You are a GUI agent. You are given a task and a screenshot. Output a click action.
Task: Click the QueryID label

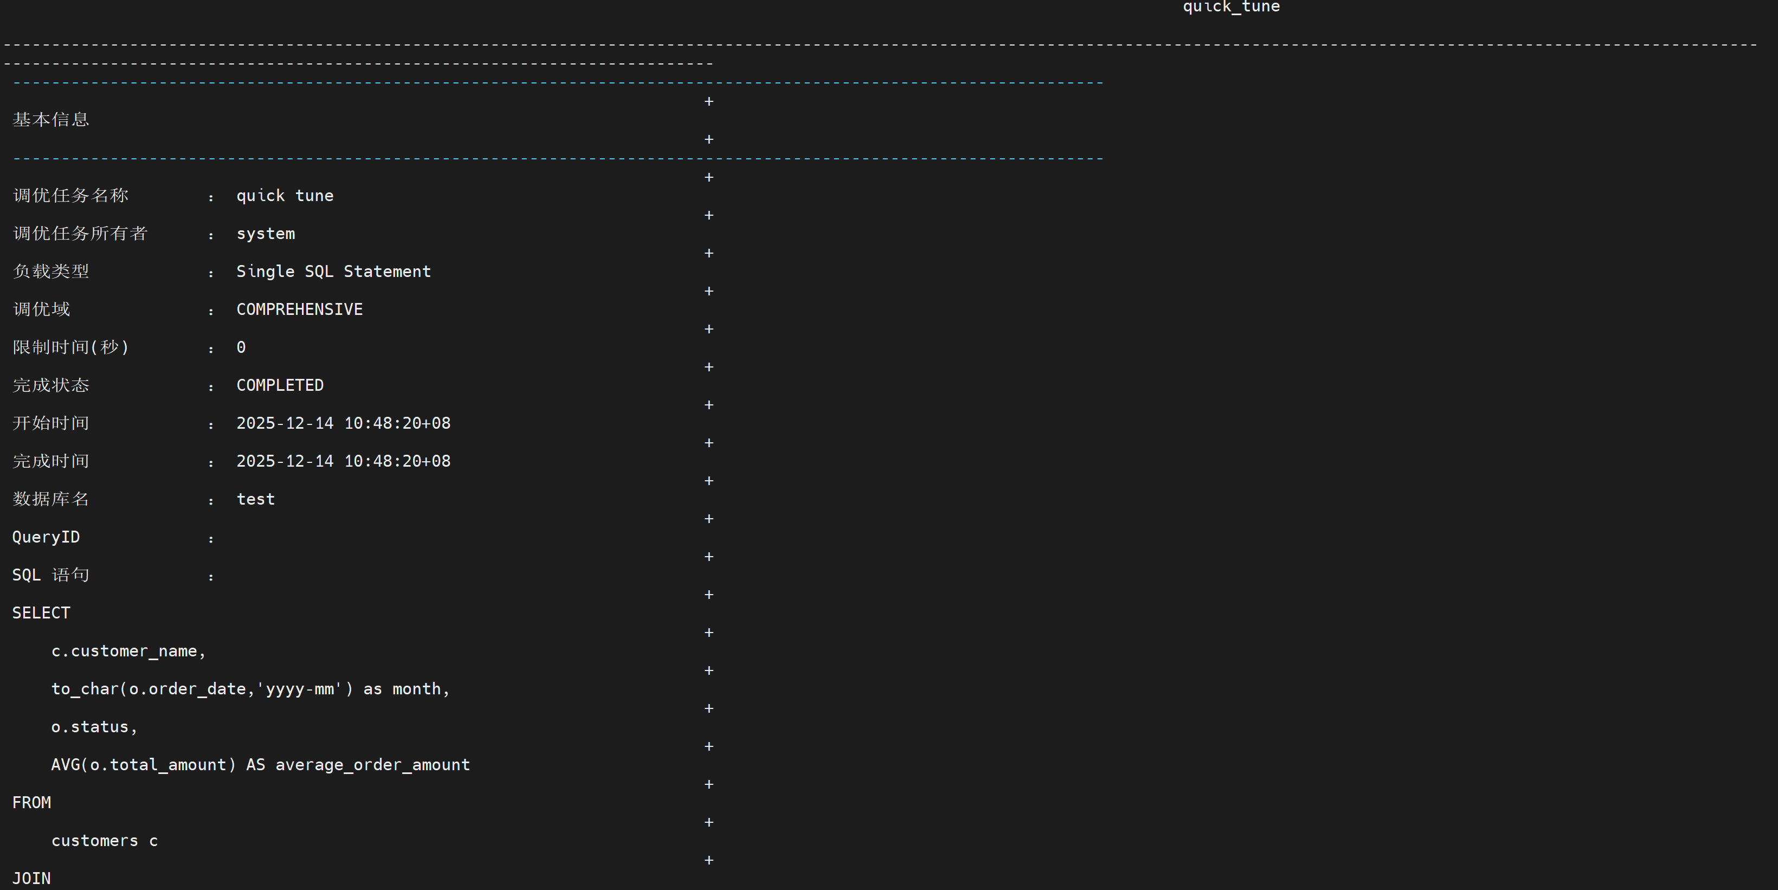point(46,538)
